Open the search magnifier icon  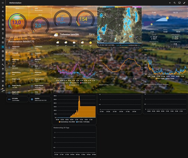tap(174, 3)
